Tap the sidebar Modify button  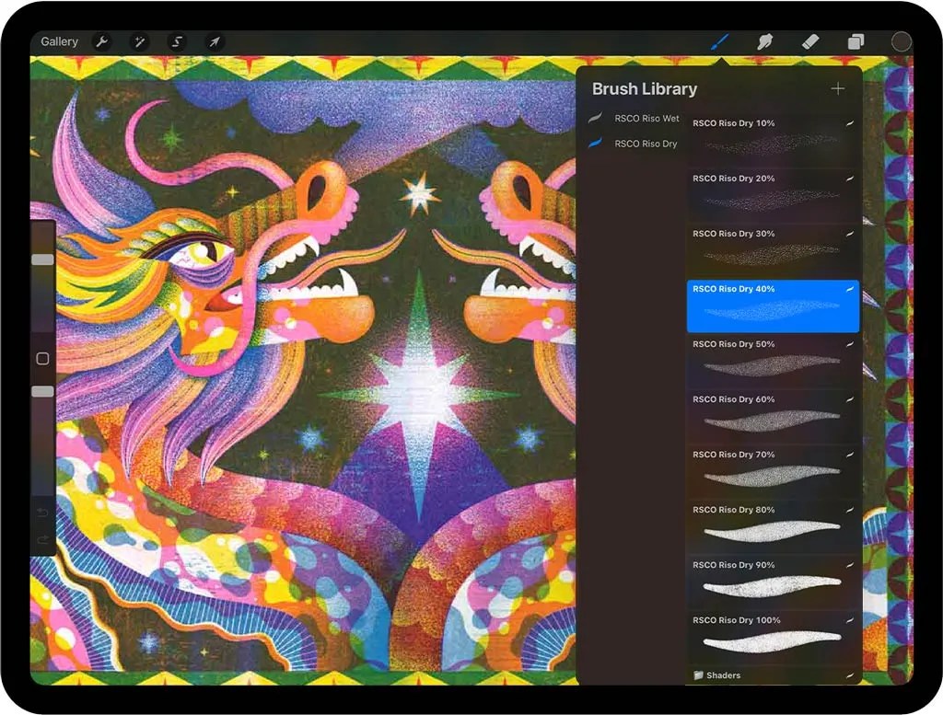[41, 359]
